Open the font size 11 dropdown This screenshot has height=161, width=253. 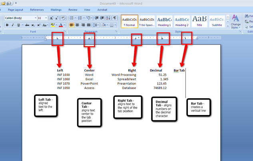coord(46,18)
